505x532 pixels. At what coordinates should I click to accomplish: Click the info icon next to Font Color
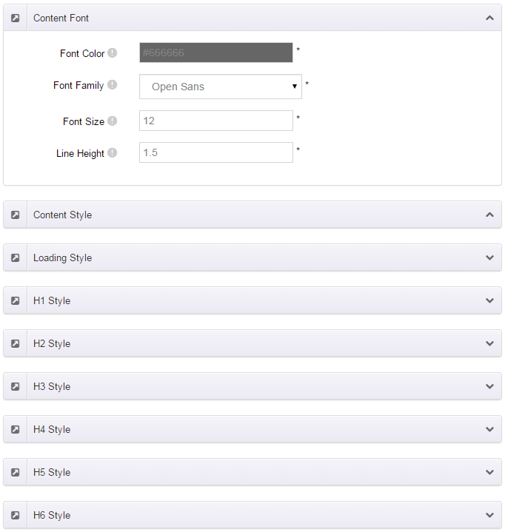pyautogui.click(x=113, y=53)
